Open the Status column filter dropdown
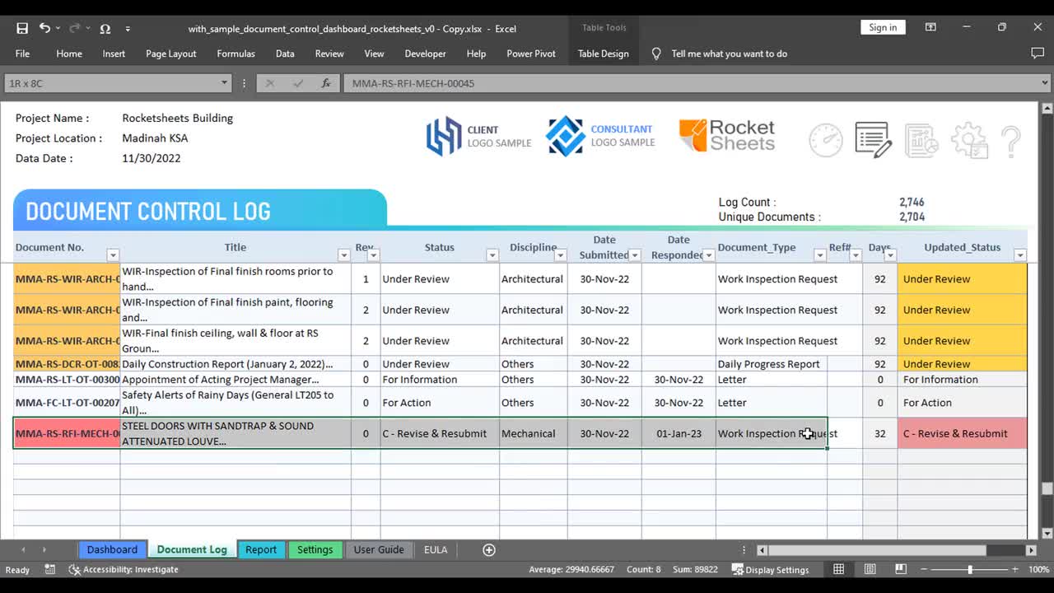The image size is (1054, 593). click(x=492, y=255)
